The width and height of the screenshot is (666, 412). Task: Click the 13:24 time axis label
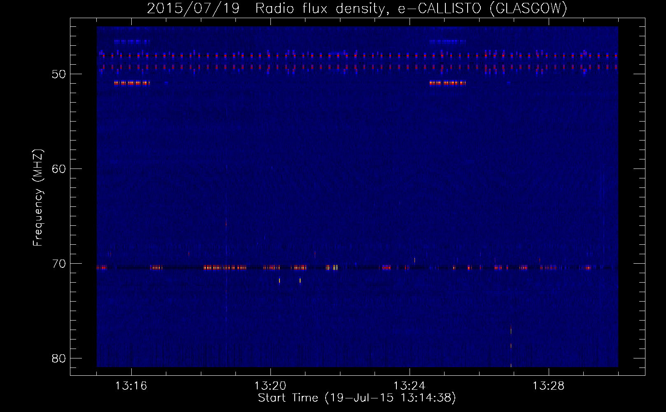pyautogui.click(x=409, y=386)
